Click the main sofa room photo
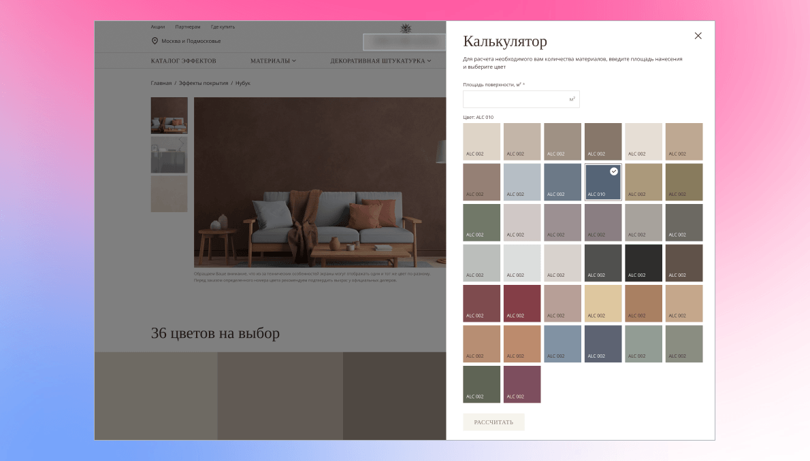Image resolution: width=810 pixels, height=461 pixels. (320, 182)
